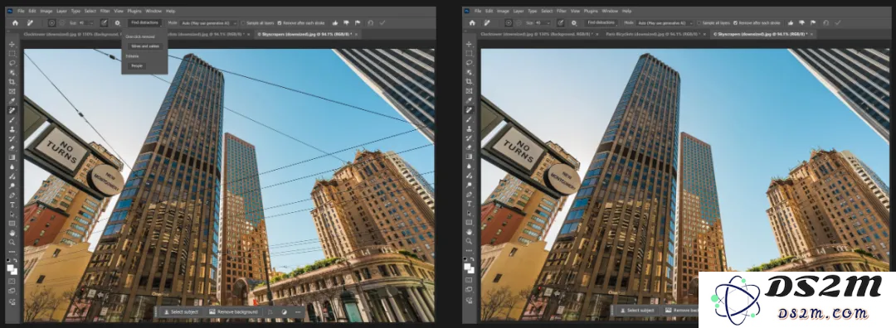896x328 pixels.
Task: Toggle pressure-for-size button in left window options bar
Action: coord(104,23)
